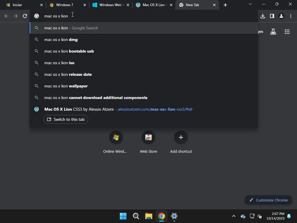The height and width of the screenshot is (223, 297).
Task: Click Customize Chrome button
Action: tap(268, 200)
